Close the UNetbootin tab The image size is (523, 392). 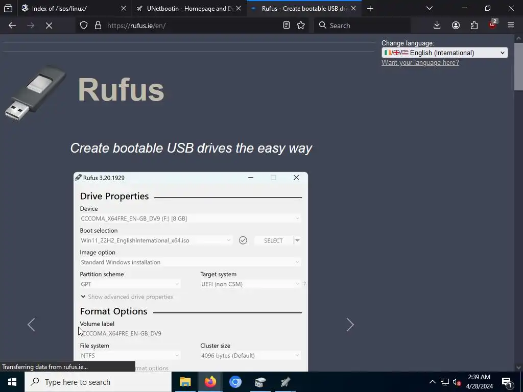coord(239,8)
